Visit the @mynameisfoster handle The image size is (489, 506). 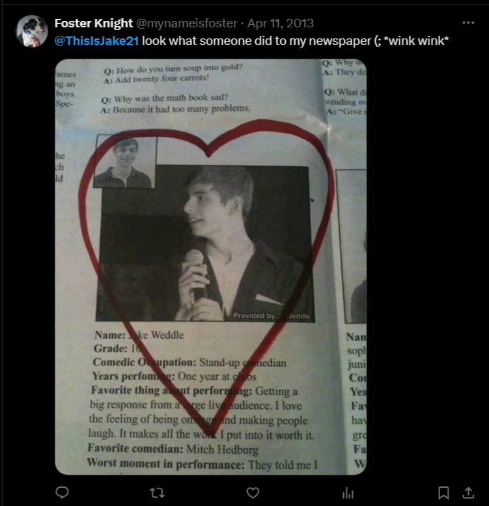pos(187,23)
